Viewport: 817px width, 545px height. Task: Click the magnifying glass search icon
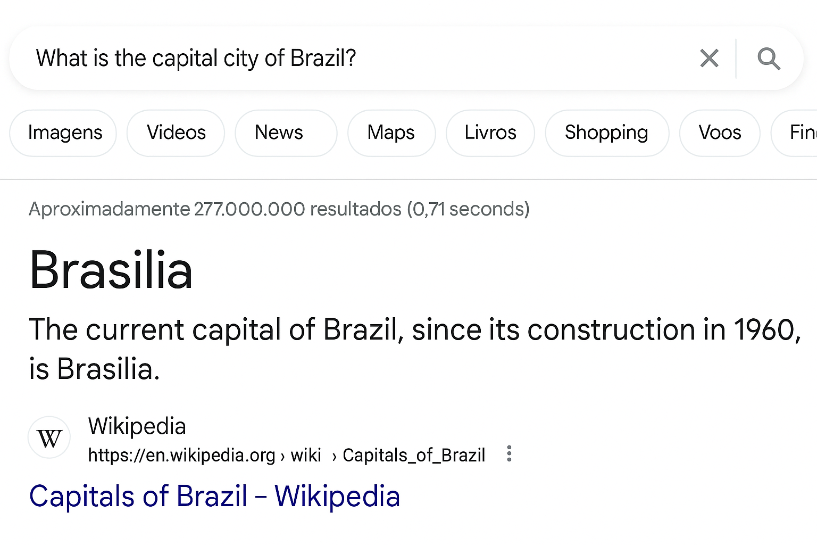(769, 58)
